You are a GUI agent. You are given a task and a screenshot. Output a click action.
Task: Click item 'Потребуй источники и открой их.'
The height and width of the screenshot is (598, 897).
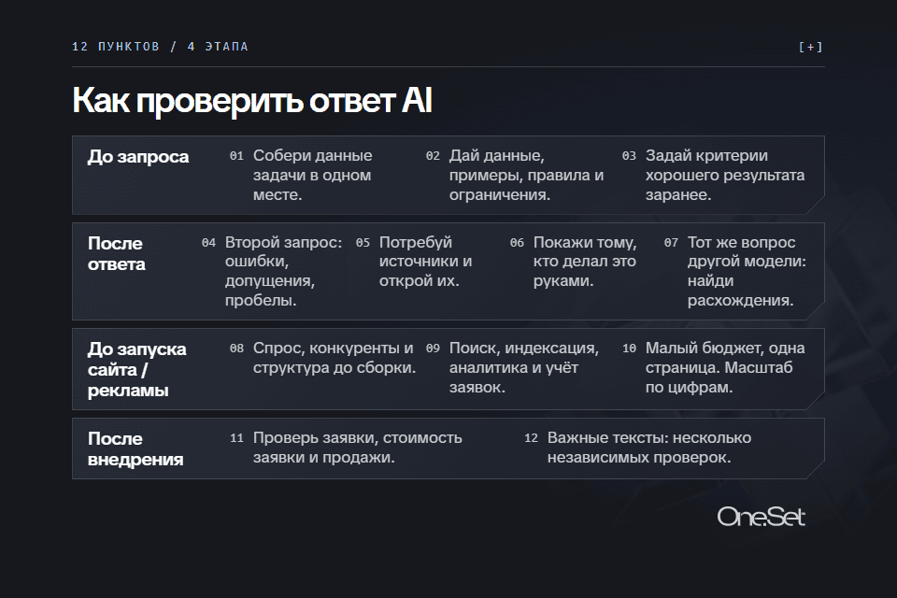(x=426, y=261)
